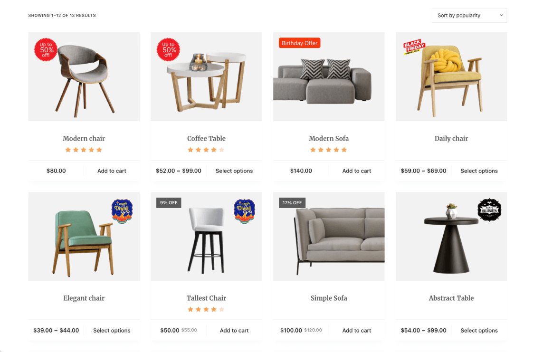Click the Black Friday badge on Daily chair

(x=414, y=47)
